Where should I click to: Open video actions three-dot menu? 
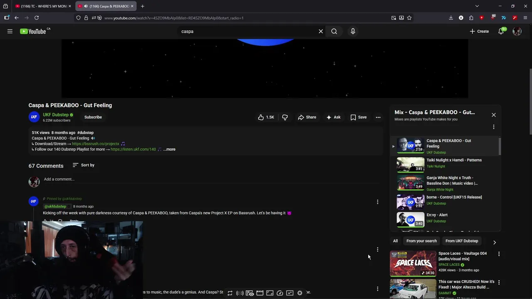[x=378, y=117]
